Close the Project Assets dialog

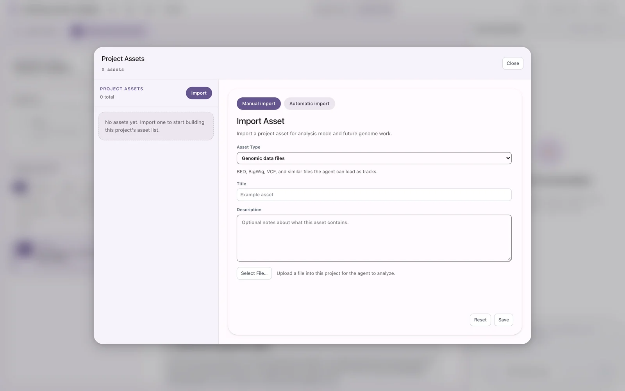click(x=512, y=63)
